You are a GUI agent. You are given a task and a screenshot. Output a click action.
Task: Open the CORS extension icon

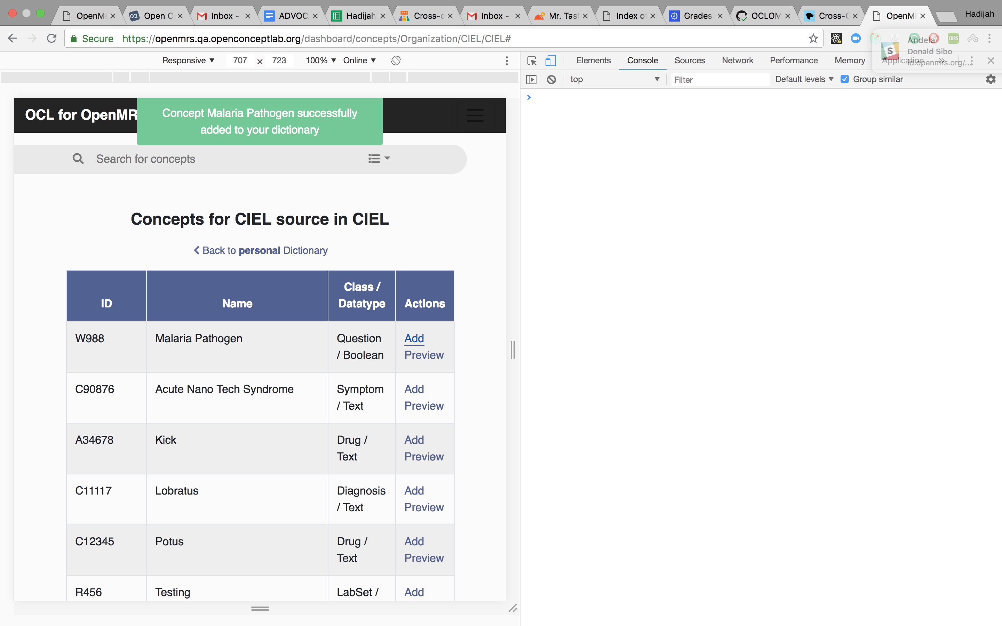[953, 39]
